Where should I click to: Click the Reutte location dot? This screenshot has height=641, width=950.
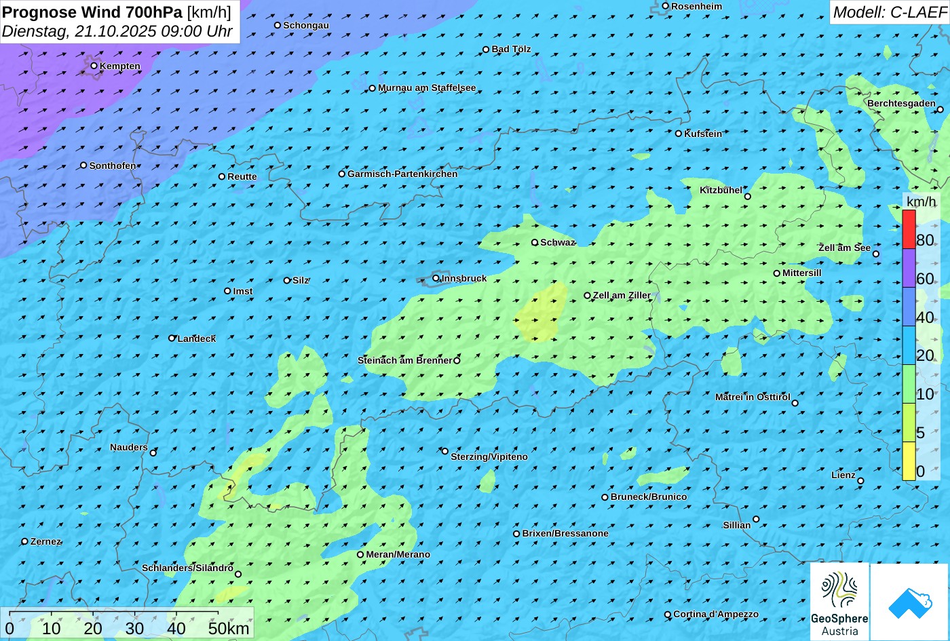[x=222, y=176]
